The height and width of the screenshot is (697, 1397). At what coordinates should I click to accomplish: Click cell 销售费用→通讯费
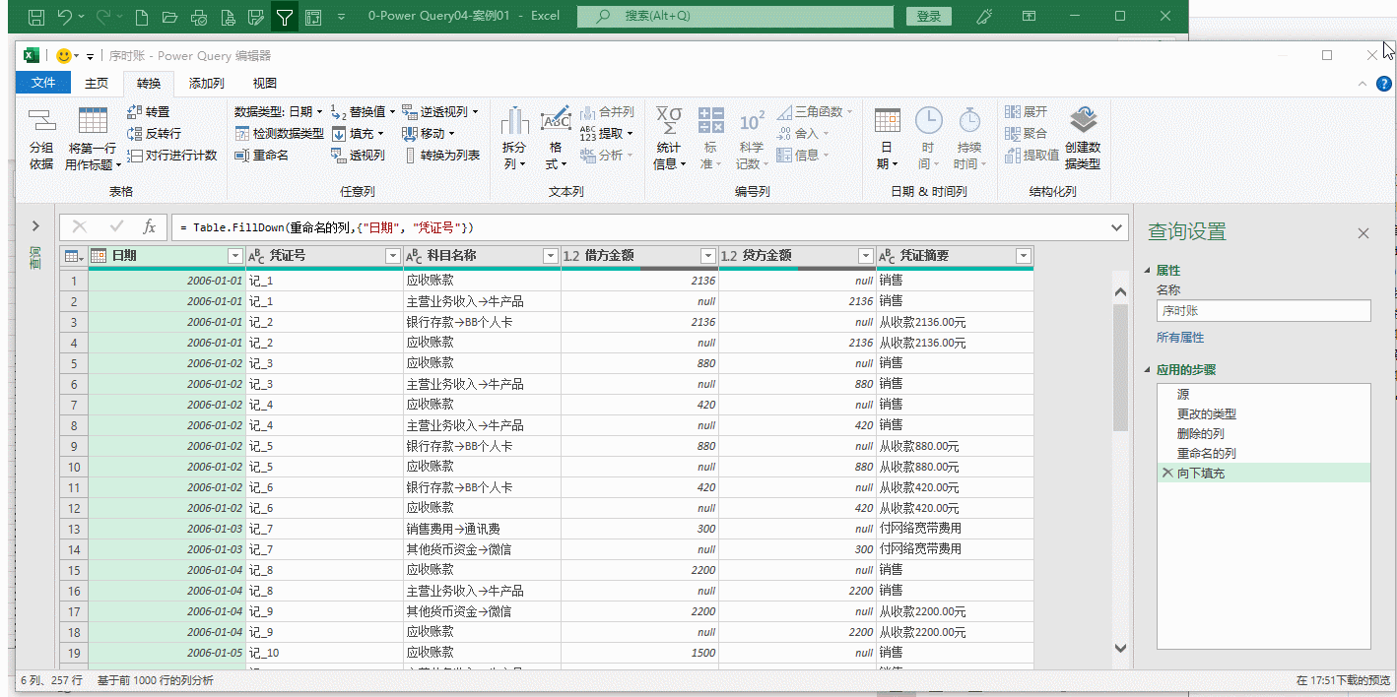pyautogui.click(x=482, y=529)
